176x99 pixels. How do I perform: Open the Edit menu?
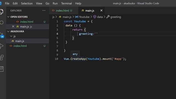15,3
